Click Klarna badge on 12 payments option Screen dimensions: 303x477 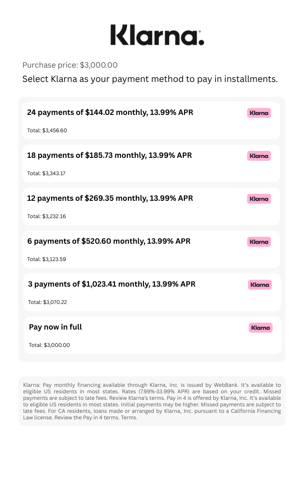click(259, 199)
